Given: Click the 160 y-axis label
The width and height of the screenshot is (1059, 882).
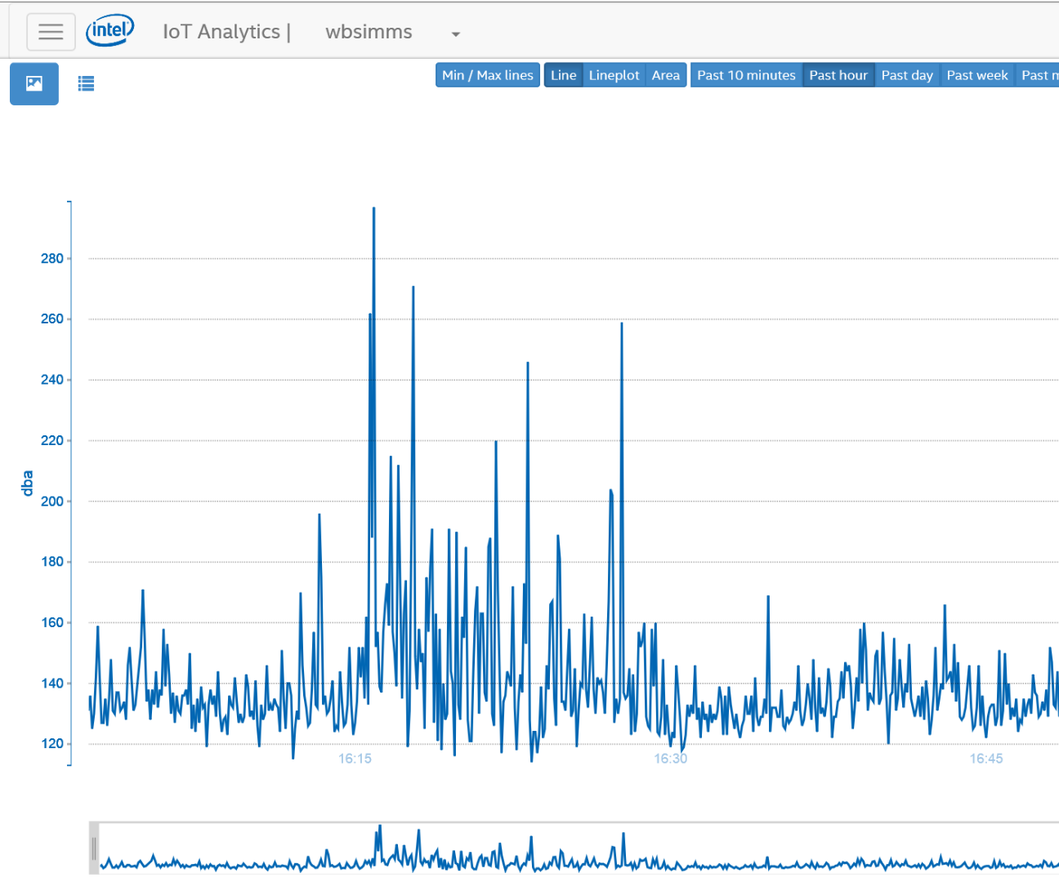Looking at the screenshot, I should (x=52, y=623).
